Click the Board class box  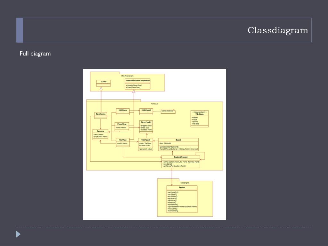click(x=178, y=144)
